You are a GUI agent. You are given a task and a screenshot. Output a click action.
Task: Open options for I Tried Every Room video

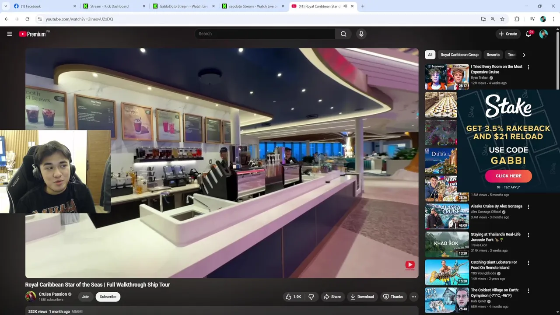click(x=528, y=67)
